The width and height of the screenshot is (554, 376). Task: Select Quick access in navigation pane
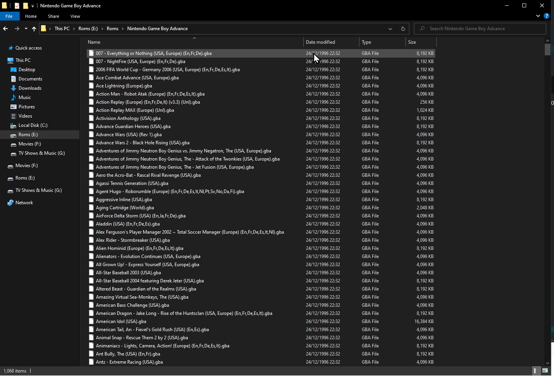pos(28,48)
